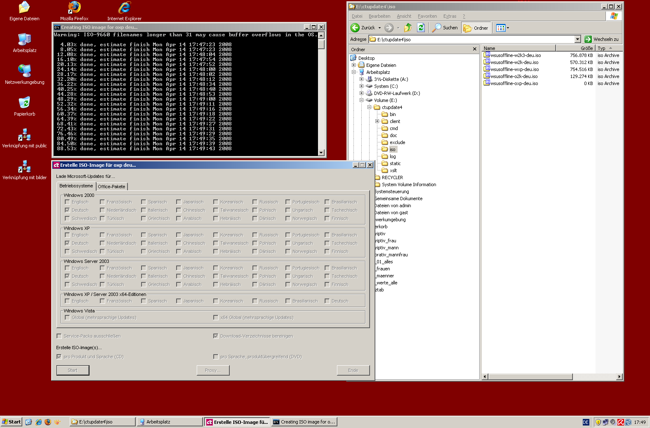Toggle pro Sprache, produktübergreifend (DVD) checkbox
Viewport: 650px width, 428px height.
pyautogui.click(x=216, y=357)
